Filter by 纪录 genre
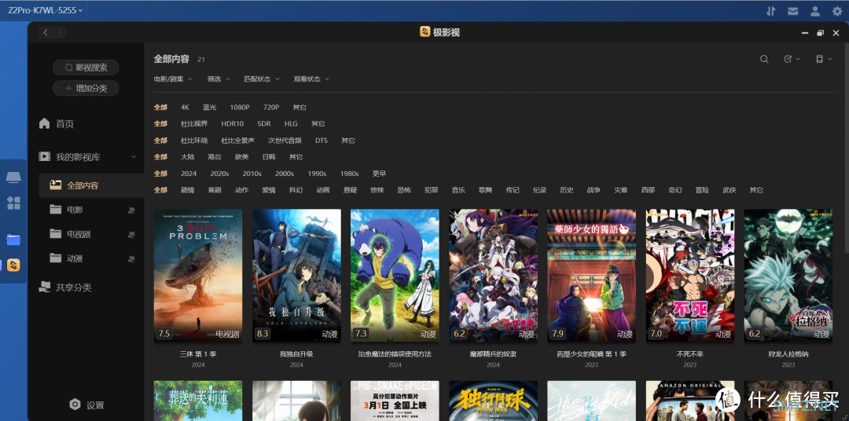Viewport: 849px width, 421px height. point(539,191)
